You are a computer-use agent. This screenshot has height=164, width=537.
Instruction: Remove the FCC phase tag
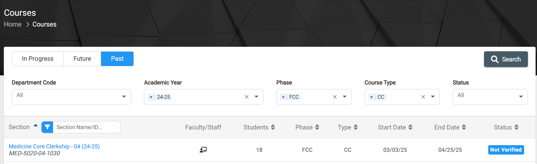pyautogui.click(x=283, y=97)
